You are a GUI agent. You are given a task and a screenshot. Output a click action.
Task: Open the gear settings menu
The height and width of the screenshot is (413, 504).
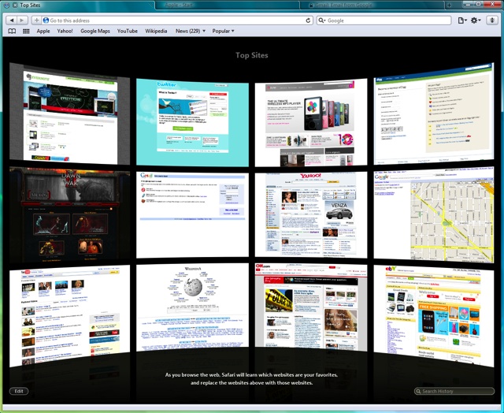(476, 20)
